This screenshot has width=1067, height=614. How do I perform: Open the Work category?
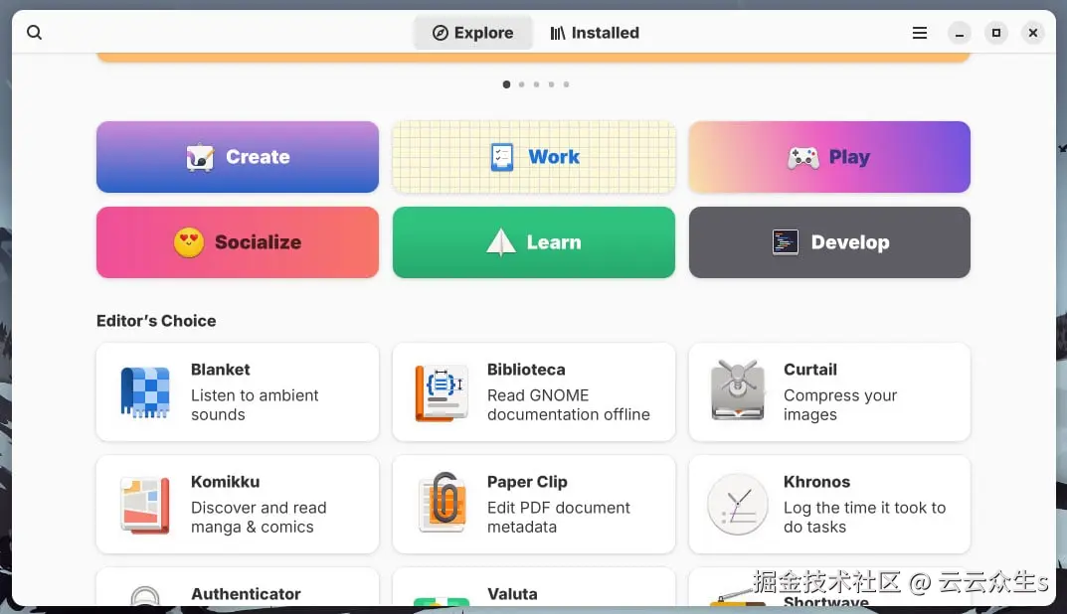click(x=533, y=157)
